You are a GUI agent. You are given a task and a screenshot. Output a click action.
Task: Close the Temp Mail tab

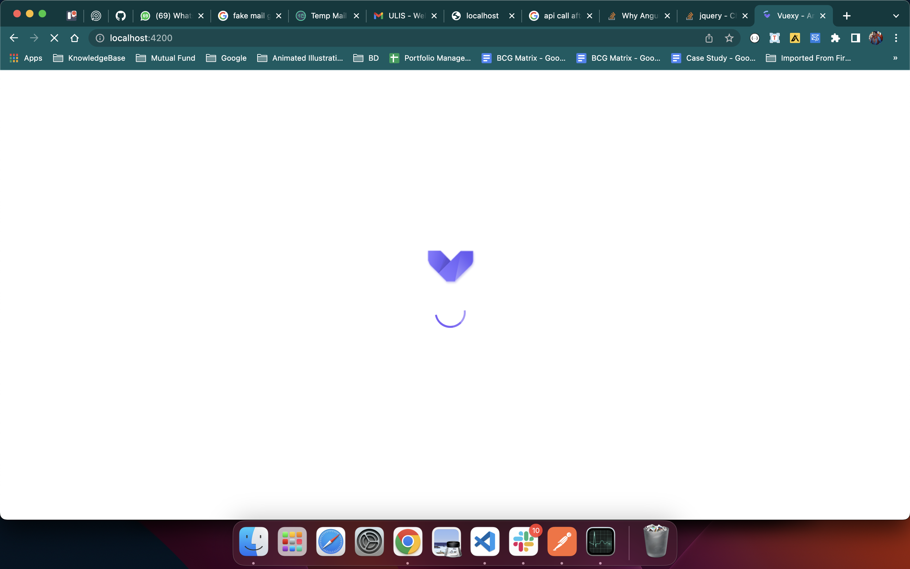(x=356, y=16)
